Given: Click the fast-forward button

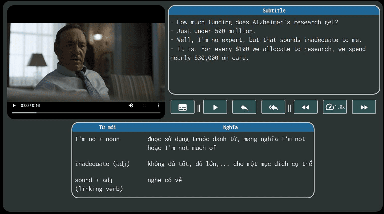Looking at the screenshot, I should (x=364, y=107).
